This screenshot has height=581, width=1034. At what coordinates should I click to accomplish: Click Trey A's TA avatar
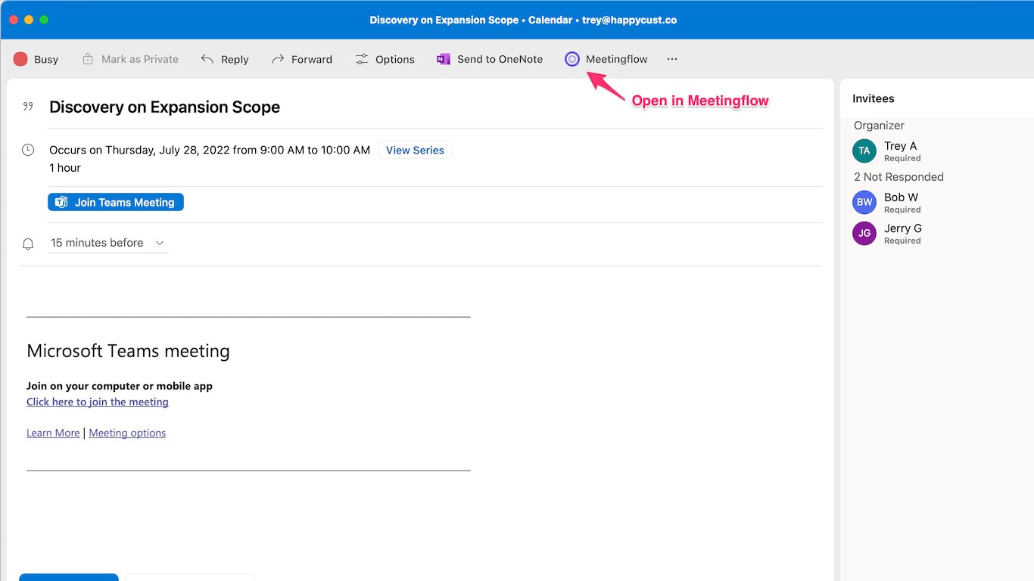coord(864,151)
